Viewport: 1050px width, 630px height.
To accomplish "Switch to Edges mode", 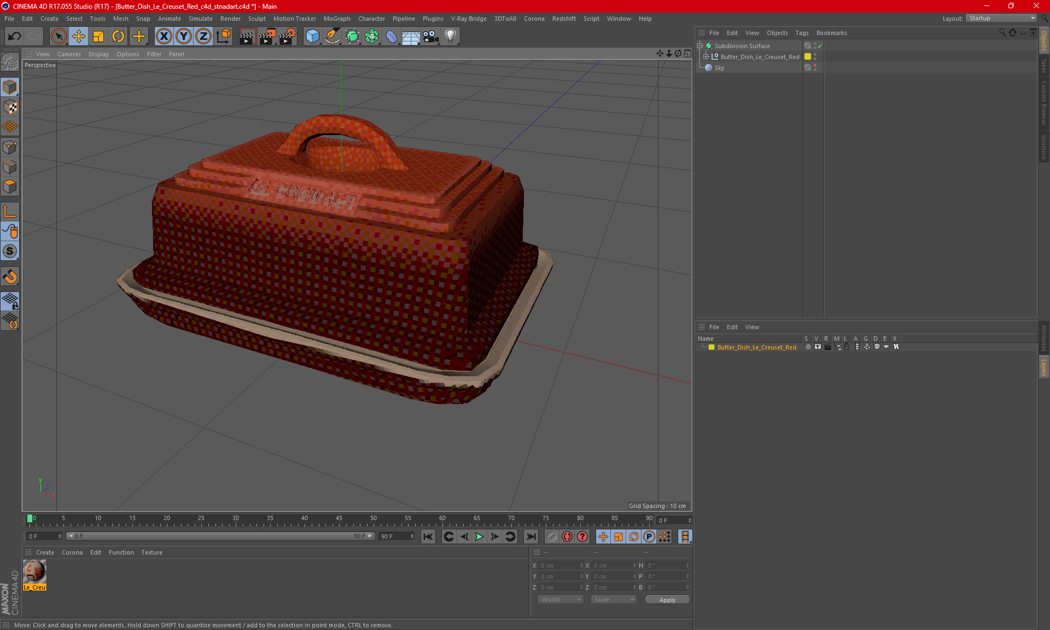I will (x=10, y=167).
